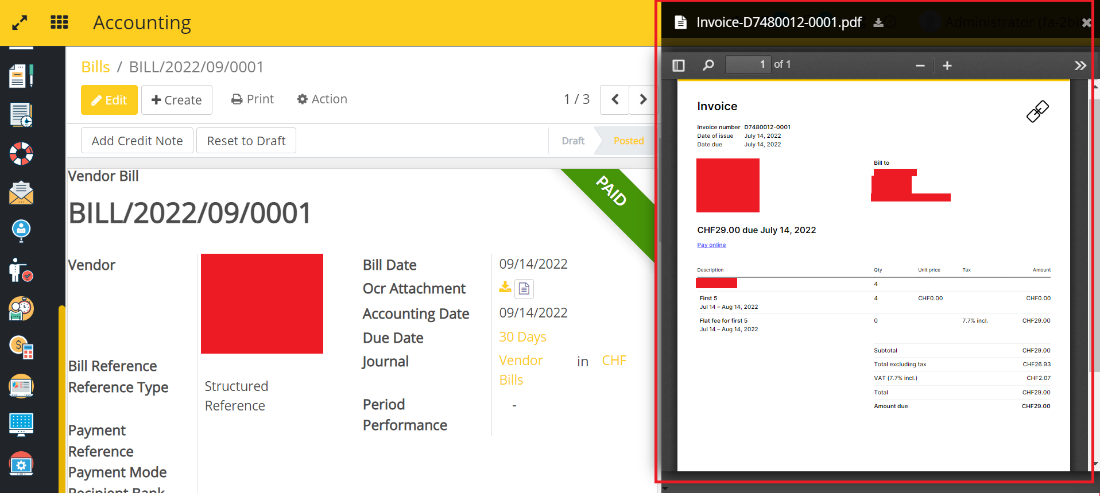Open the CHF currency link

[614, 361]
